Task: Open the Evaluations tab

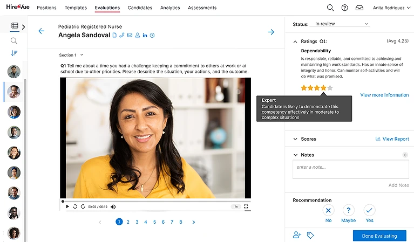Action: pyautogui.click(x=107, y=8)
